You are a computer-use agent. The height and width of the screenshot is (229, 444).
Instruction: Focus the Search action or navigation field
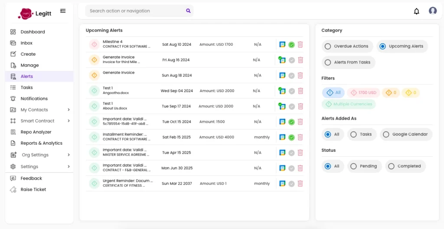[139, 11]
